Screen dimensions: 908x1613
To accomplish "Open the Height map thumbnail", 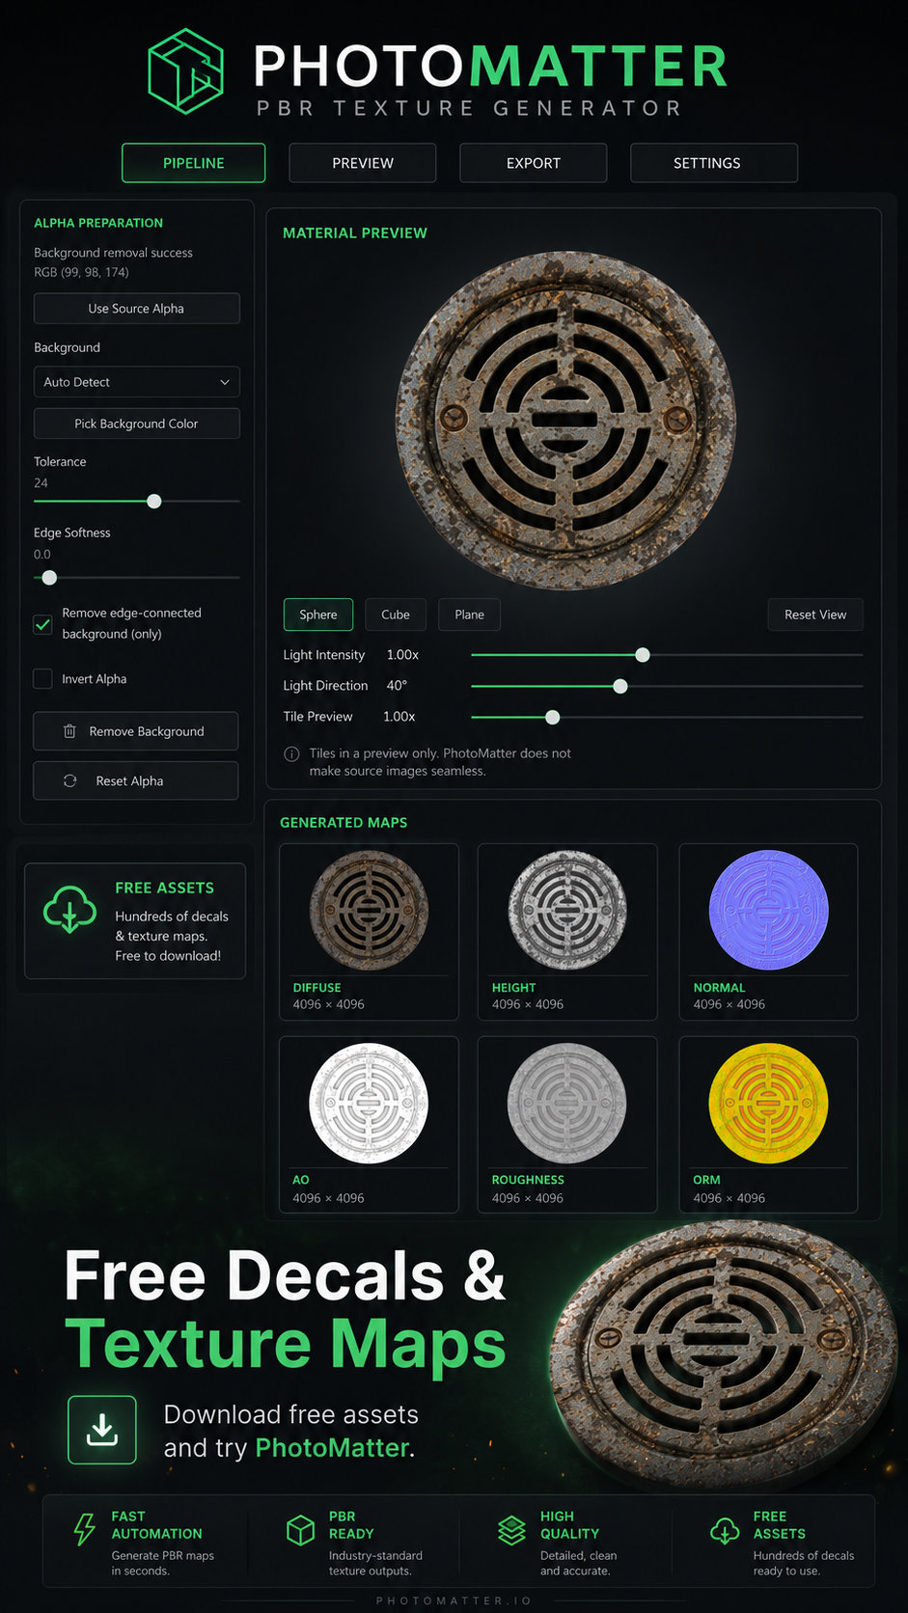I will tap(567, 931).
